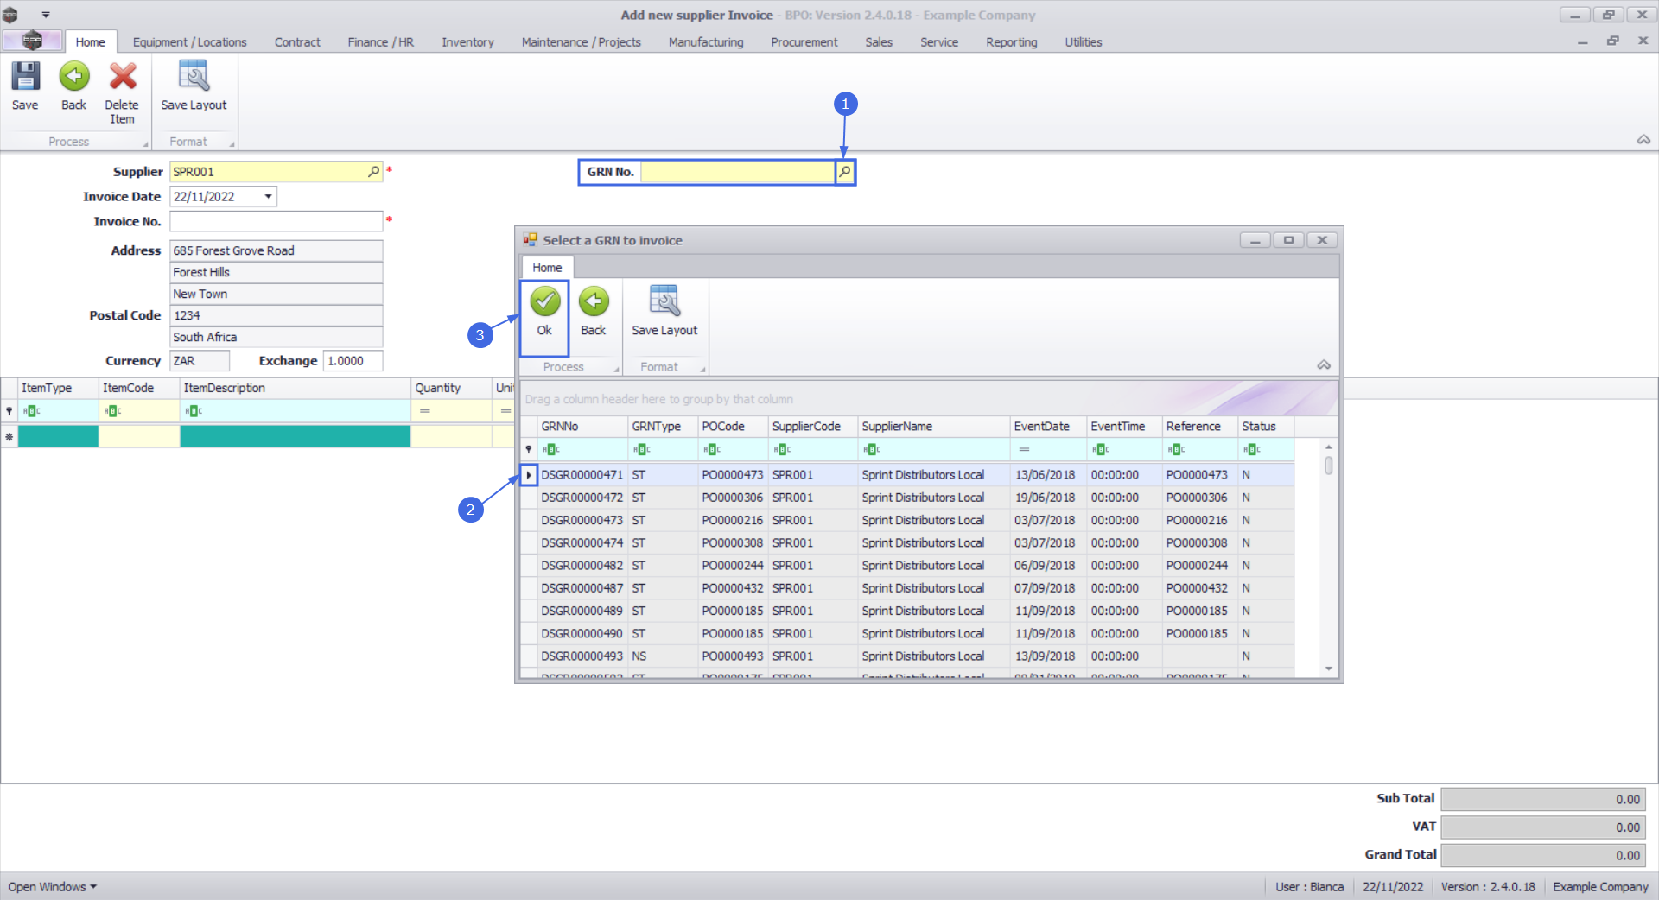Click the Supplier lookup magnifier icon
1659x900 pixels.
(373, 172)
